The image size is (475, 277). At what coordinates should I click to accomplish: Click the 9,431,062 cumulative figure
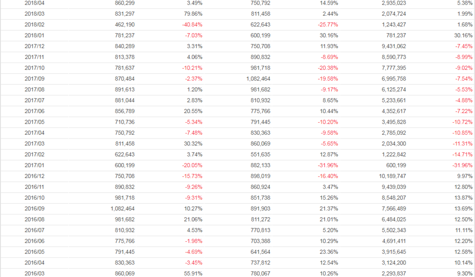point(393,46)
